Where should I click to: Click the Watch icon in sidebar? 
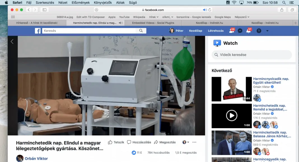pos(217,43)
